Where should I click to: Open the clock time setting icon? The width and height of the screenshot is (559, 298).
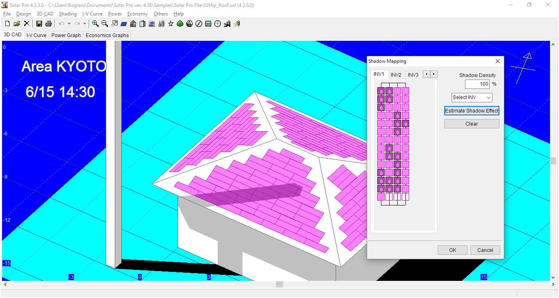pyautogui.click(x=218, y=24)
